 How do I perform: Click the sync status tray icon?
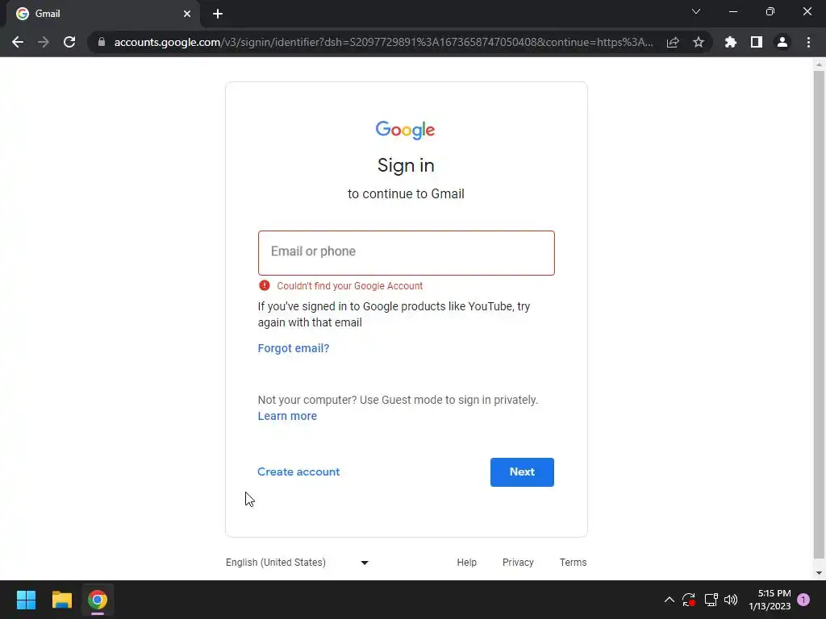pos(689,600)
